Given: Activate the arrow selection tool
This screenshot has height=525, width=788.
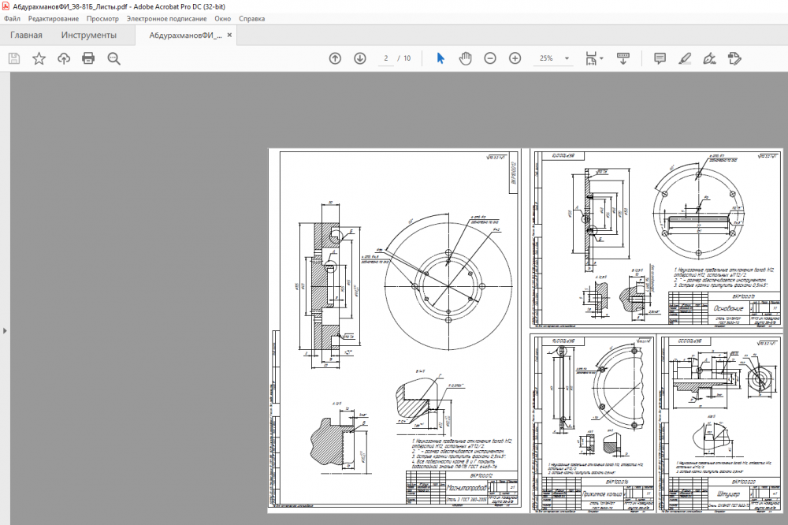Looking at the screenshot, I should coord(440,58).
